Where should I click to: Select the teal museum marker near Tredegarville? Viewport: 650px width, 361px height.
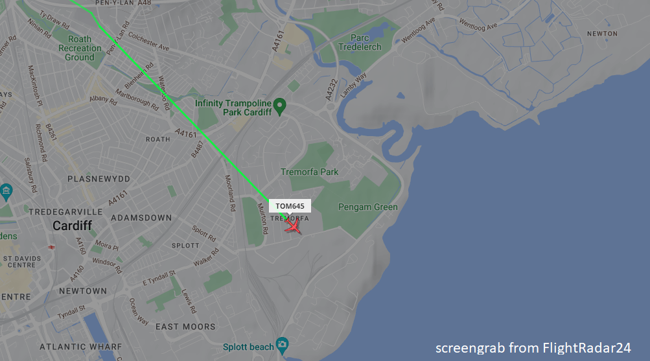coord(6,192)
